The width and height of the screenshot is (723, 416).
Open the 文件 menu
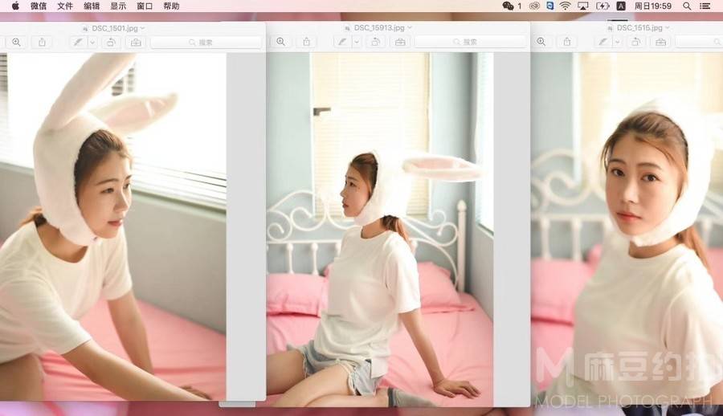click(x=65, y=6)
